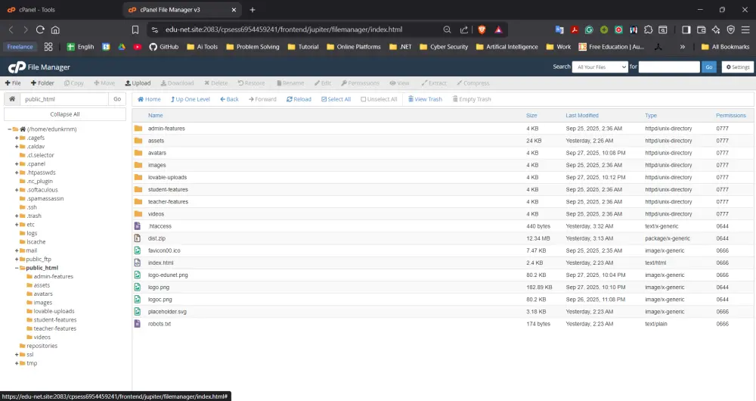Create a new file with +File
Viewport: 756px width, 401px height.
pyautogui.click(x=13, y=83)
